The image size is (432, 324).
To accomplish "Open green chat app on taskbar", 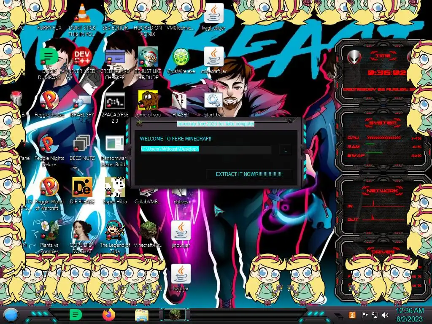I will tap(76, 315).
